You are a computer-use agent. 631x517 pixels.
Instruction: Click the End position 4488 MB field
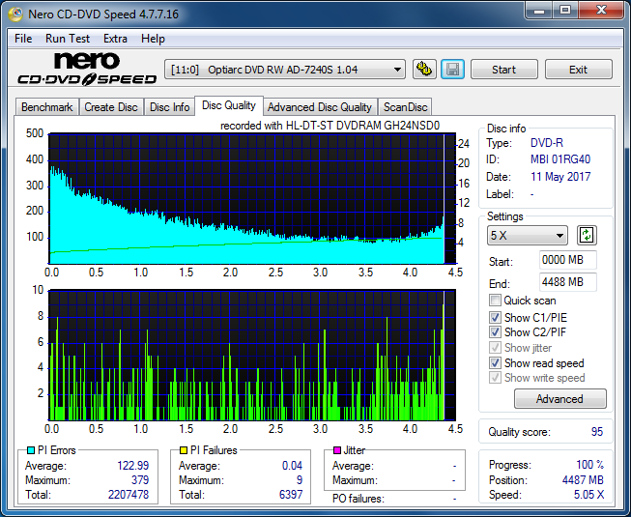pyautogui.click(x=568, y=282)
